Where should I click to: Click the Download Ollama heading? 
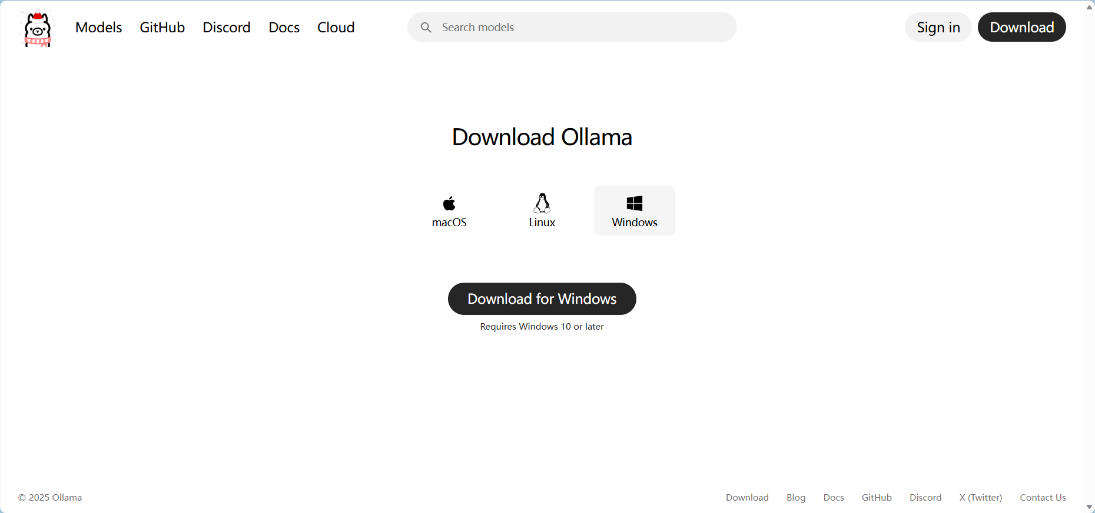(542, 137)
